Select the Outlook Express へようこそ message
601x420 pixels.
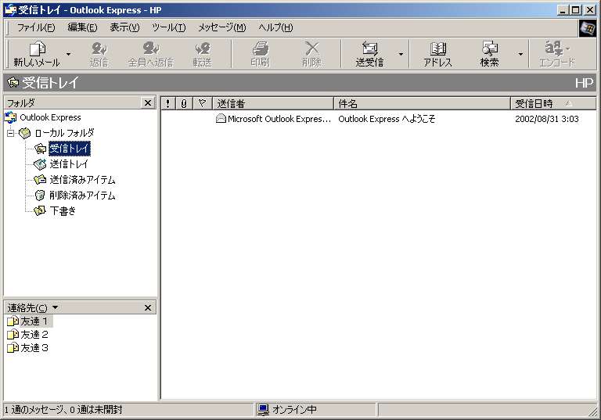[x=387, y=120]
